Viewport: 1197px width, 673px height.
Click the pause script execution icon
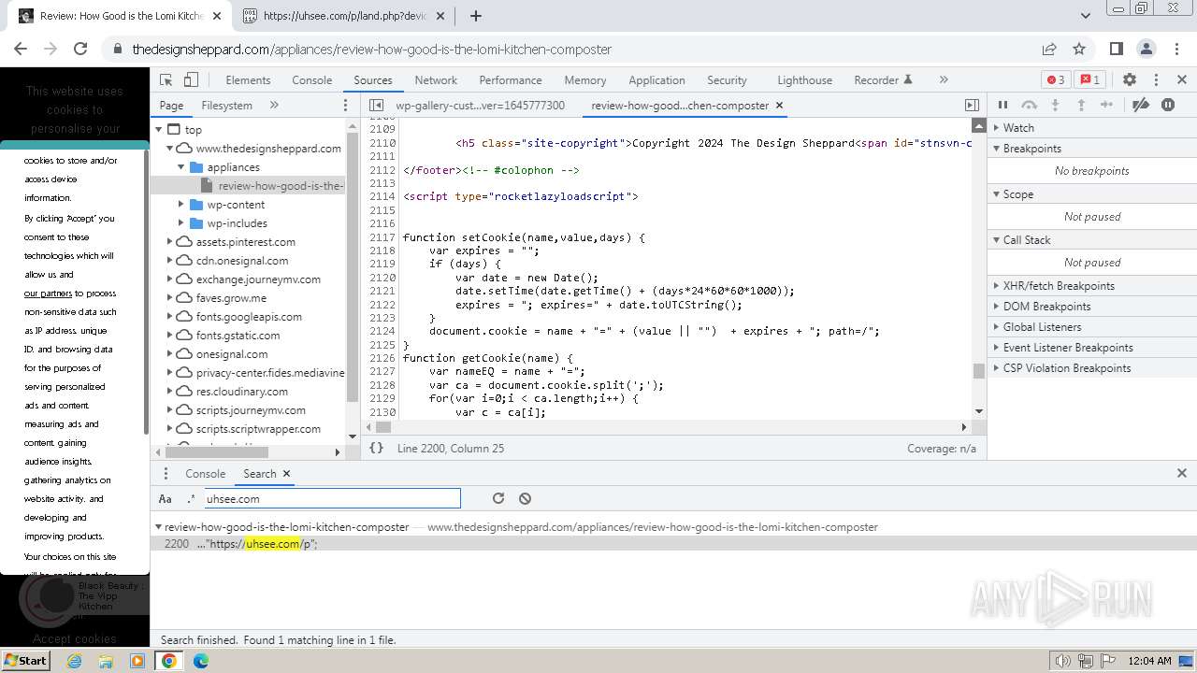[x=1002, y=106]
